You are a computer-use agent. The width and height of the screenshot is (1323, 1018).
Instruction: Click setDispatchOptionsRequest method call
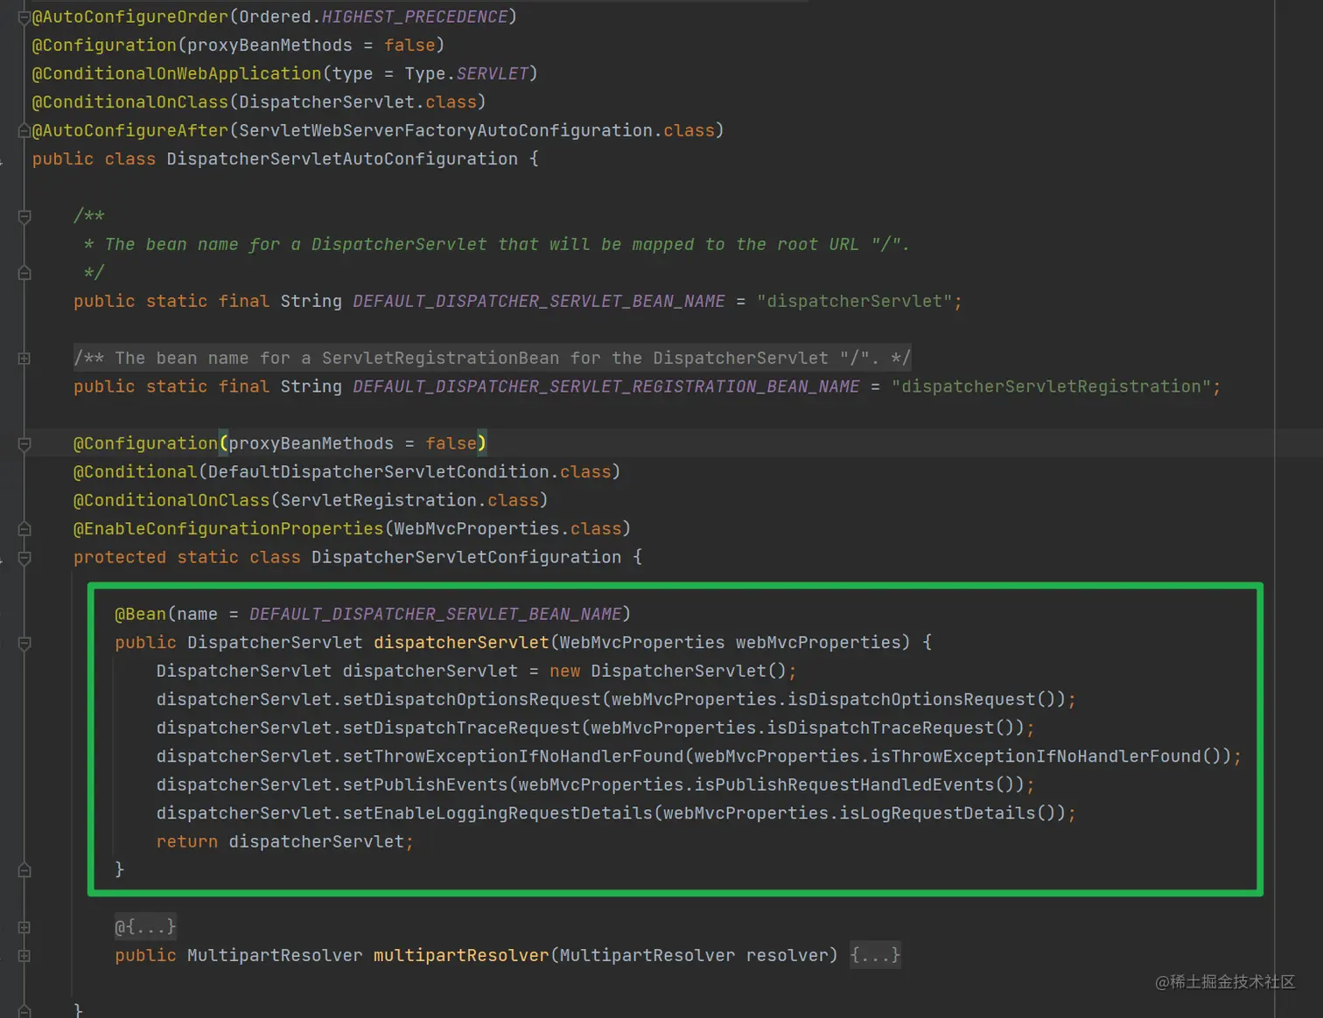click(x=472, y=699)
